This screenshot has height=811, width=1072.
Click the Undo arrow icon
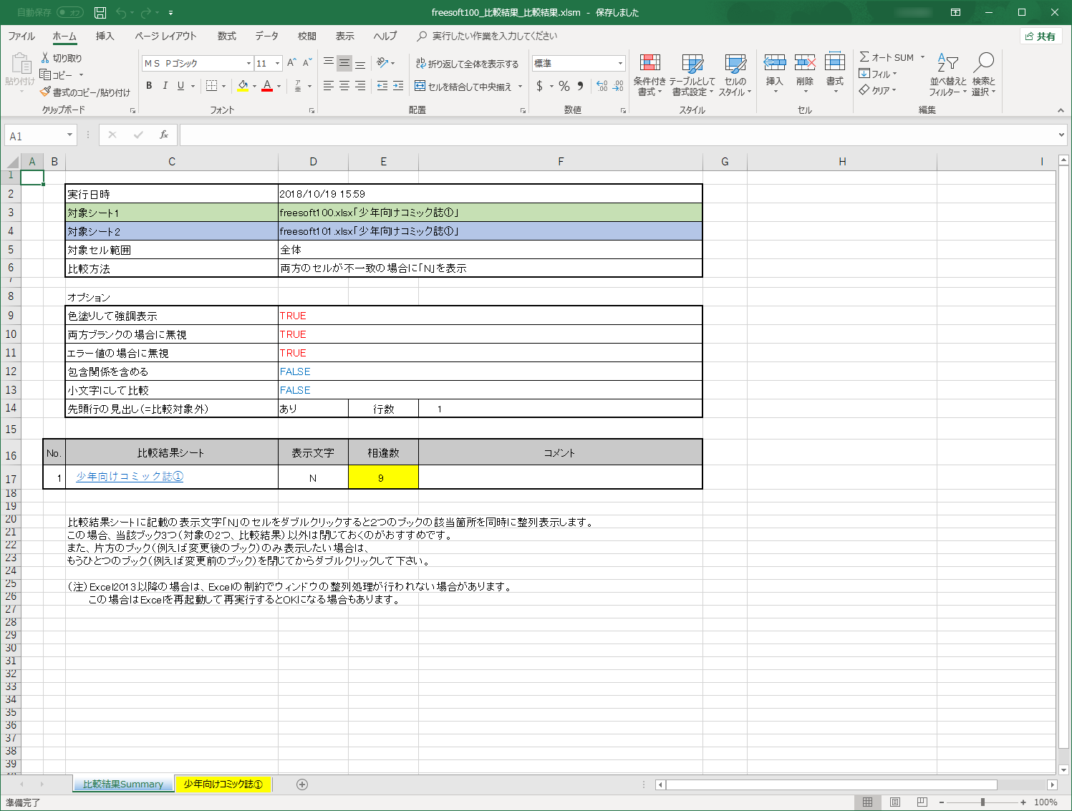(x=121, y=12)
